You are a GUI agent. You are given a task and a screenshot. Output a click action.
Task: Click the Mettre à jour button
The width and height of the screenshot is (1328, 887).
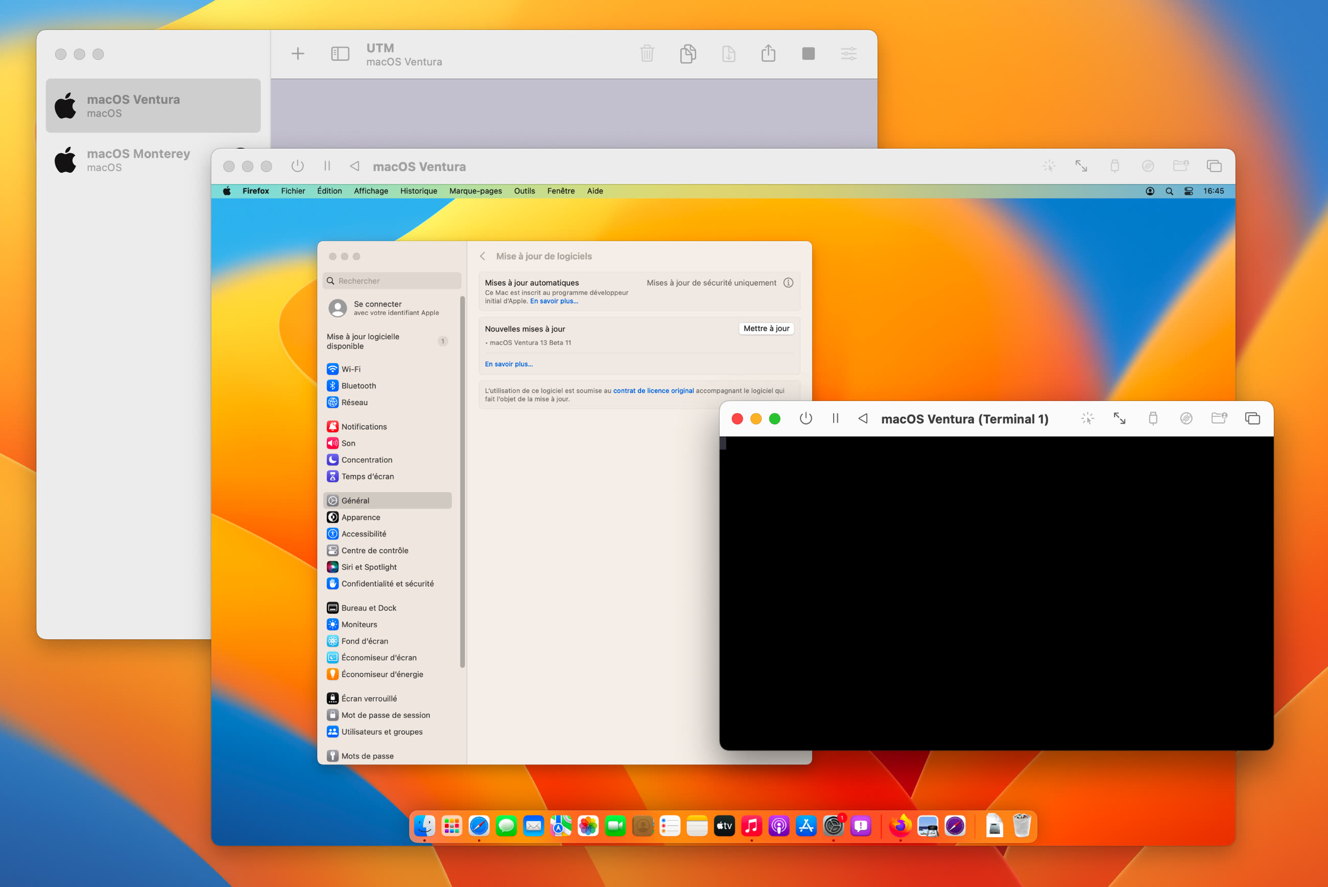point(766,328)
